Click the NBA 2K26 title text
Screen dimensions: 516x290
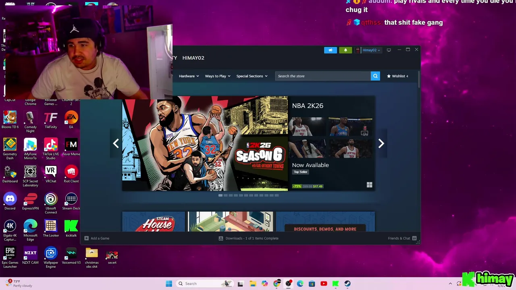(308, 106)
